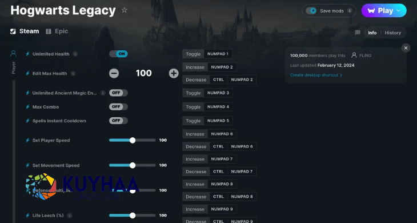The height and width of the screenshot is (223, 417).
Task: Click the info icon next to Save mods
Action: (x=350, y=11)
